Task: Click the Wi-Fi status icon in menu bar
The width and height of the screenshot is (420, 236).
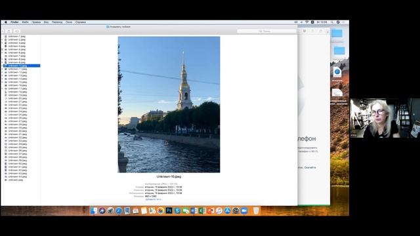Action: (x=307, y=22)
